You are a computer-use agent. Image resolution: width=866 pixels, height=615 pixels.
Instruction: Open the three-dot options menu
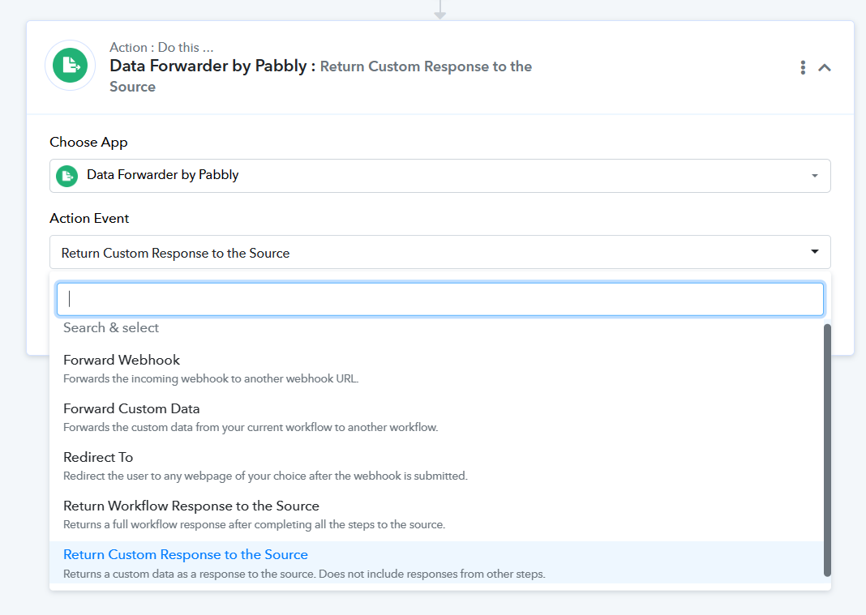tap(803, 67)
